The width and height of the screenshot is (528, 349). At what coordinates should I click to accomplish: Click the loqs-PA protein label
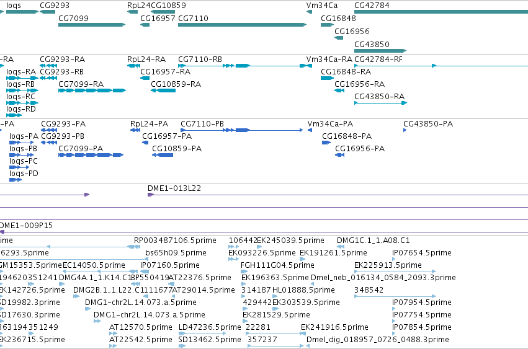24,136
